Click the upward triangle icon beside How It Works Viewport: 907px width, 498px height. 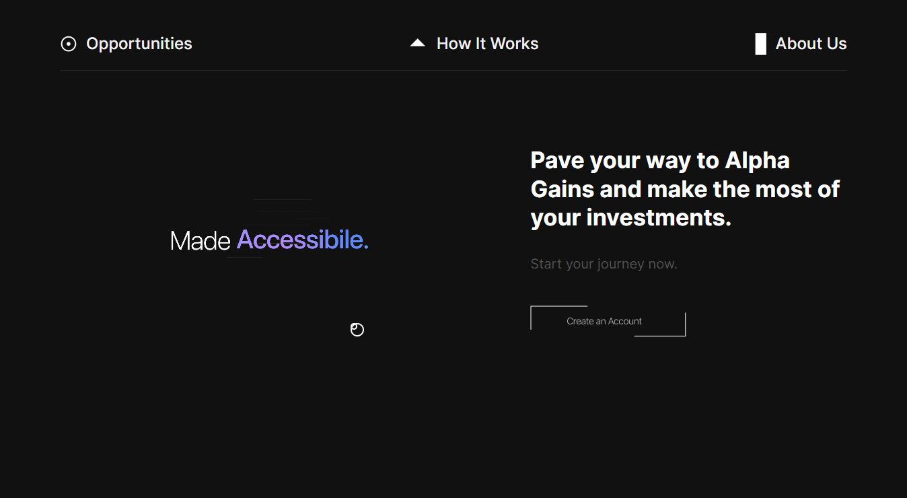[x=417, y=43]
